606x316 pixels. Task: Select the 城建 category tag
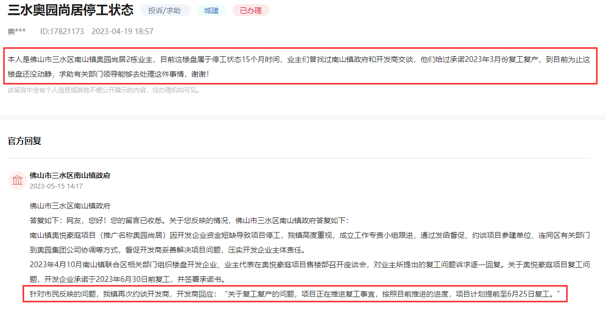tap(211, 10)
